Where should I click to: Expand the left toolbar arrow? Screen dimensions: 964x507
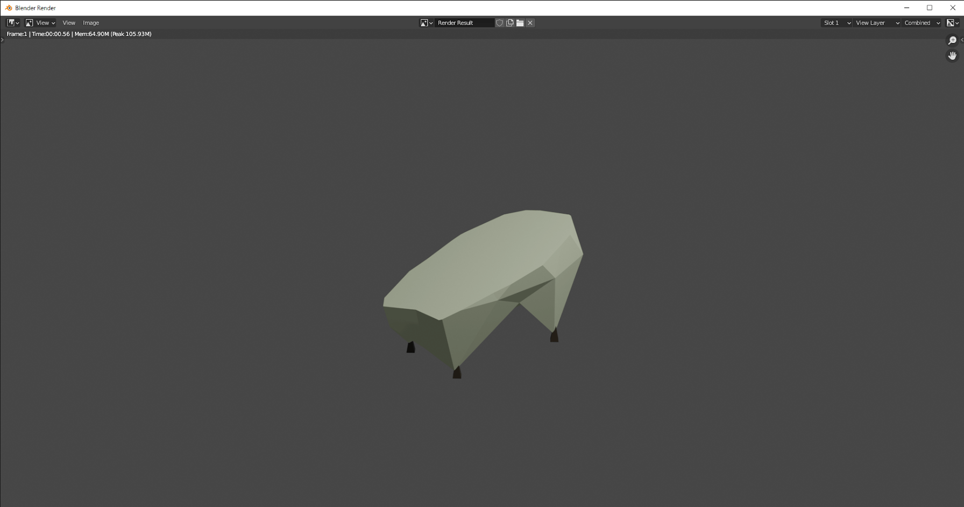2,40
